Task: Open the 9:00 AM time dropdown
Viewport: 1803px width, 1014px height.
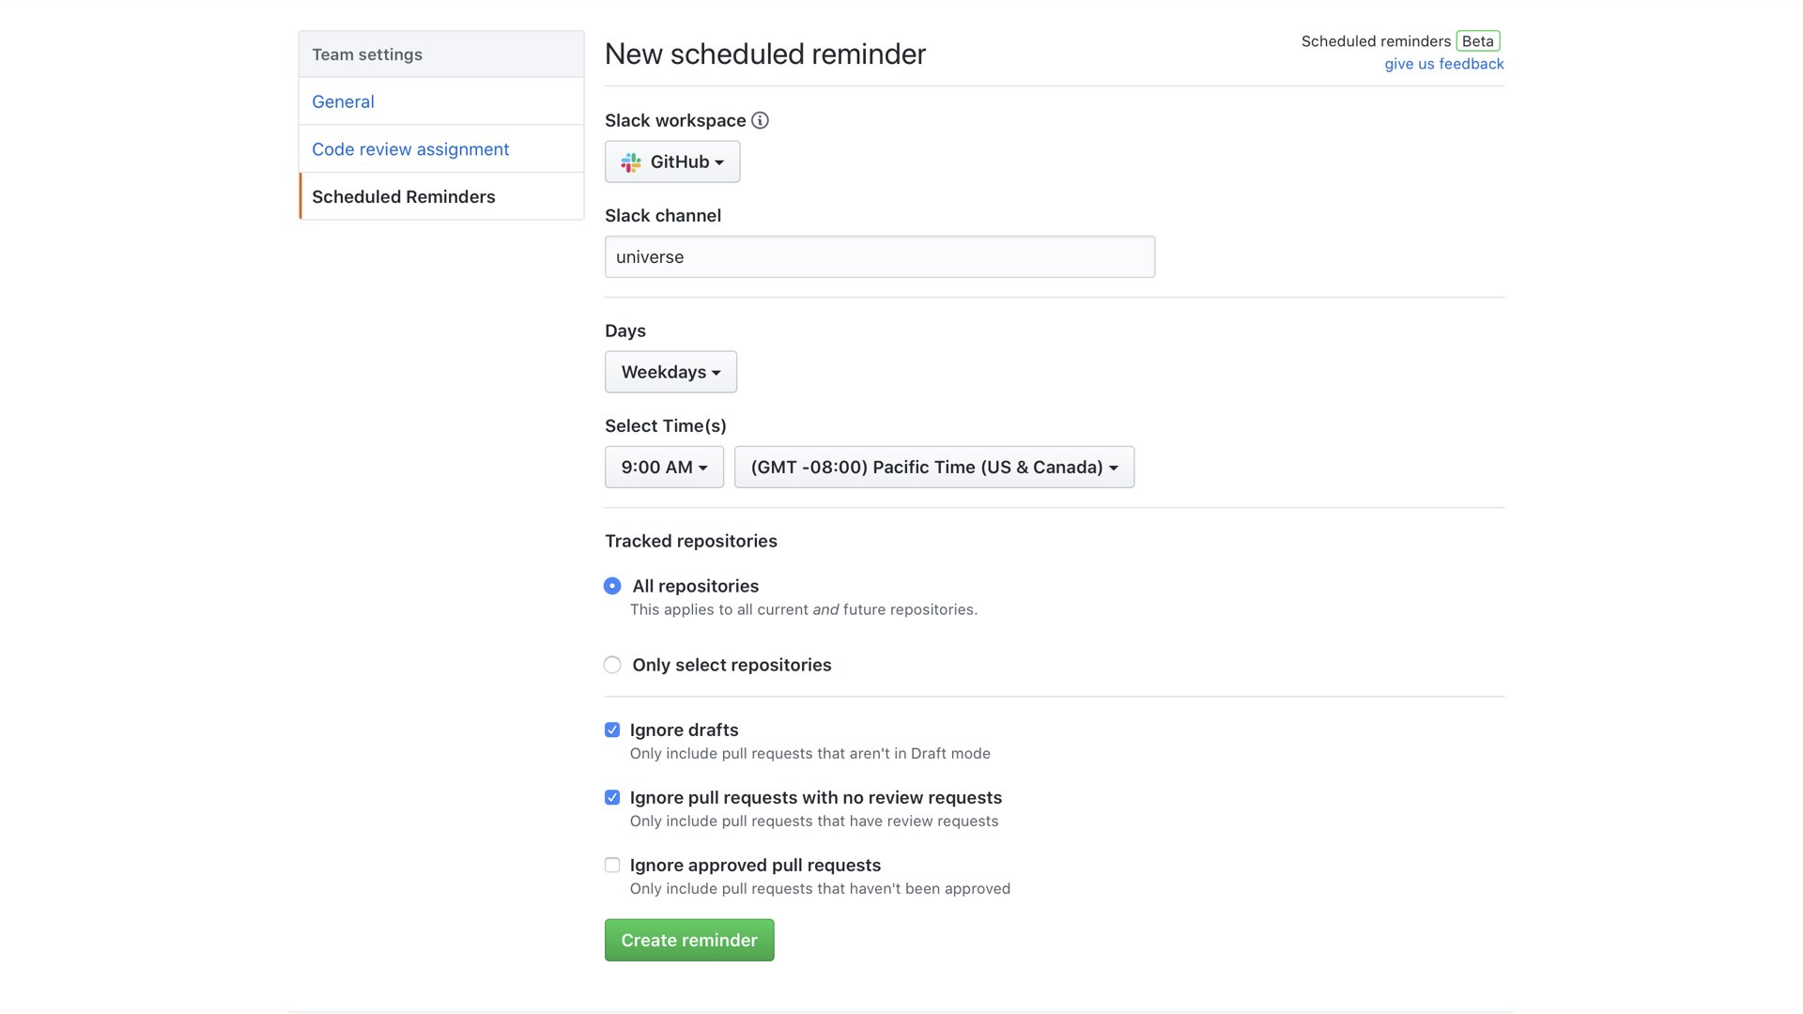Action: tap(664, 467)
